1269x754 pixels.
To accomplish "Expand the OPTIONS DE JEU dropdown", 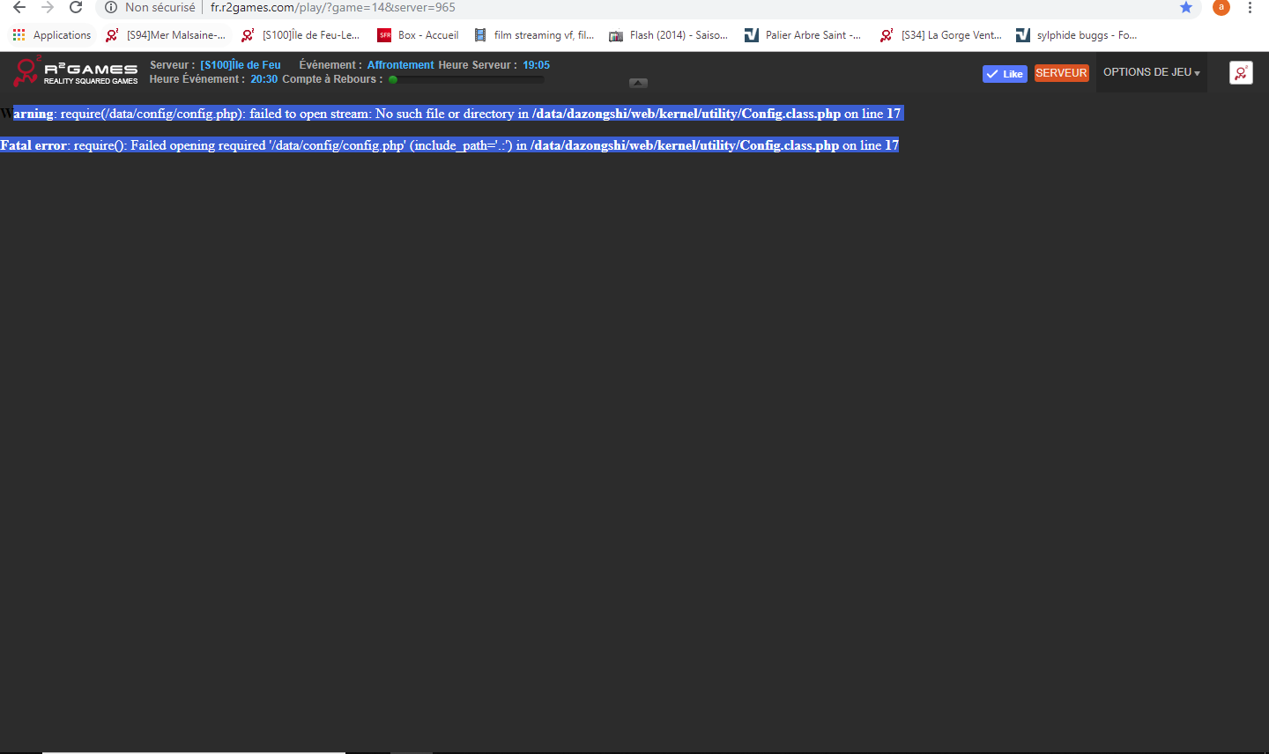I will 1151,72.
